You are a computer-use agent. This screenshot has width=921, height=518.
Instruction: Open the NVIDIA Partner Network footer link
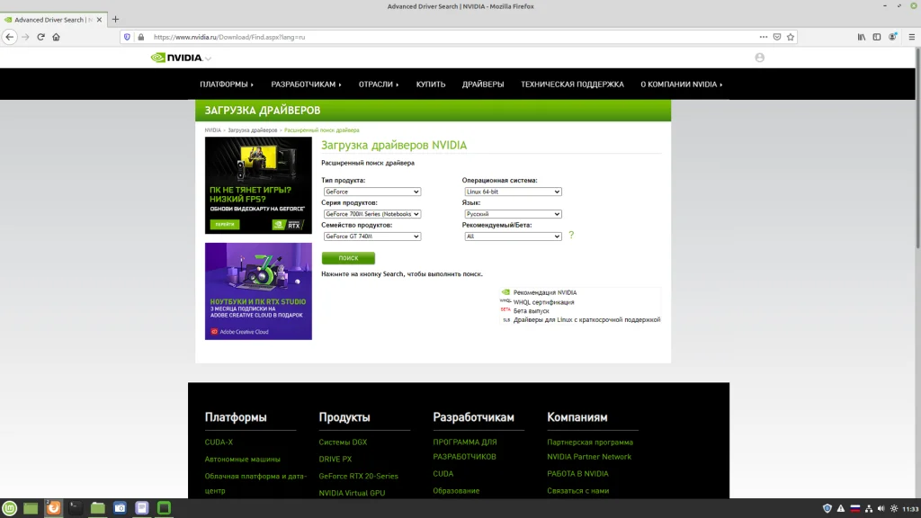pos(589,457)
